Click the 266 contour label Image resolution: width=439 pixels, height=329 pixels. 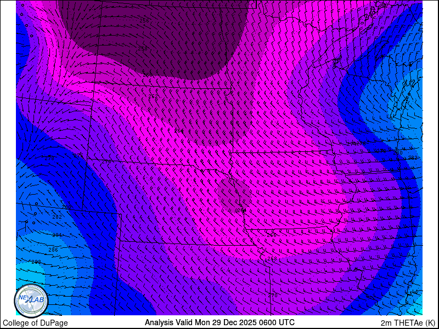coord(272,235)
